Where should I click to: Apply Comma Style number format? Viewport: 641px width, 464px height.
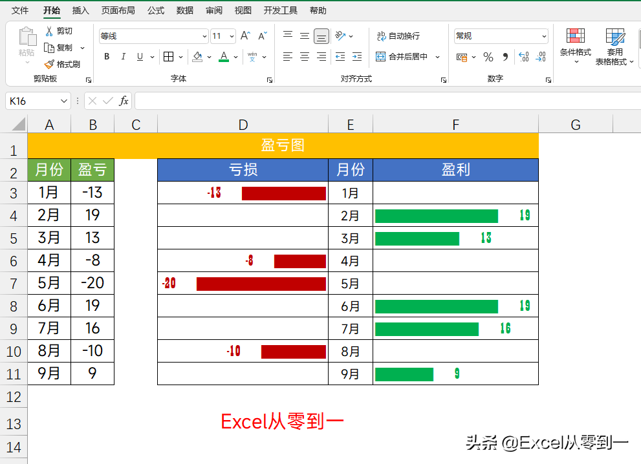click(x=505, y=57)
